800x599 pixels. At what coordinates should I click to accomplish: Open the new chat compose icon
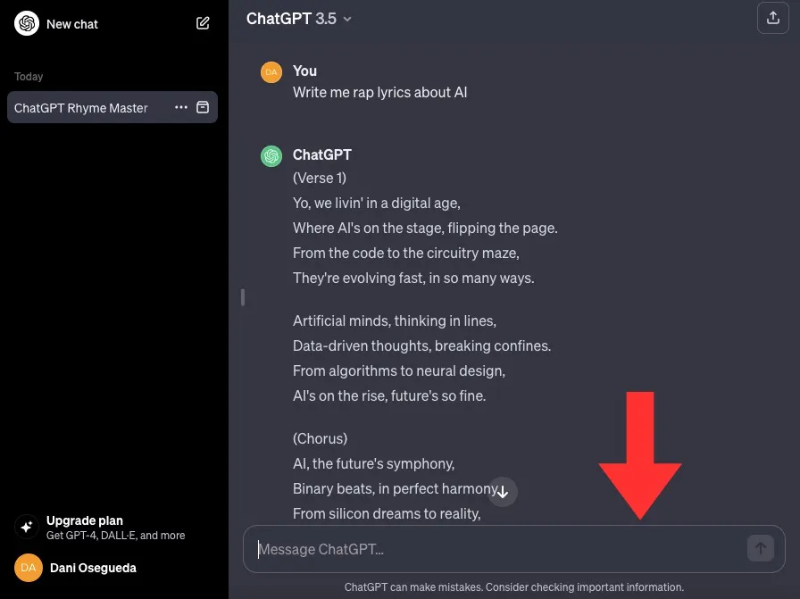click(x=204, y=23)
